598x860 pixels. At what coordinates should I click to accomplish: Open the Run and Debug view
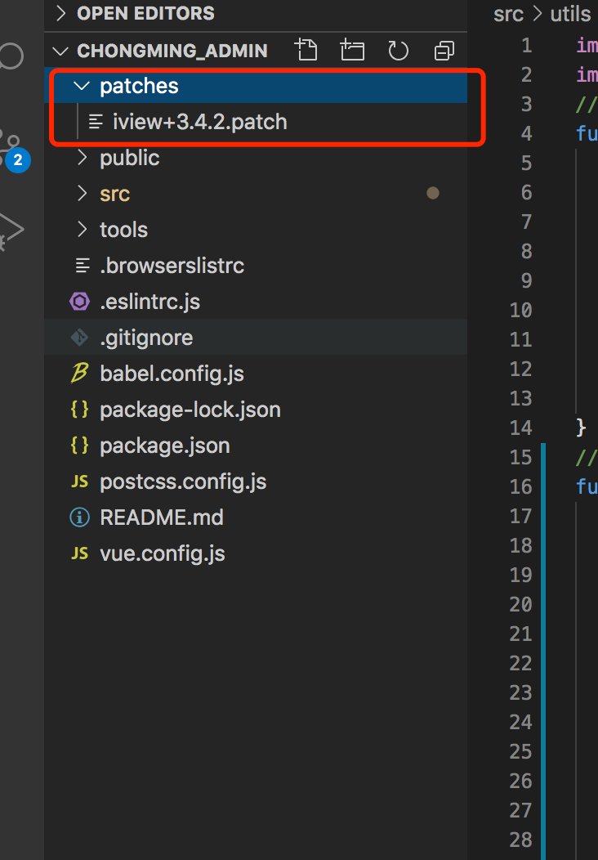click(x=11, y=230)
